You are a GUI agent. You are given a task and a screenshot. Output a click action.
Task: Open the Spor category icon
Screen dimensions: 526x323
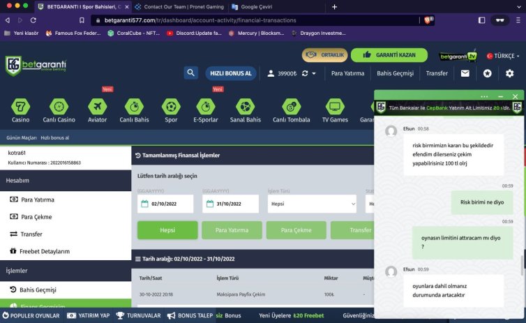click(x=171, y=107)
